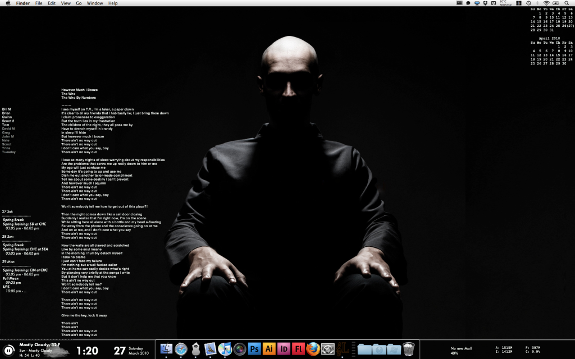This screenshot has height=359, width=575.
Task: Open the Time Machine menu bar icon
Action: pyautogui.click(x=528, y=3)
